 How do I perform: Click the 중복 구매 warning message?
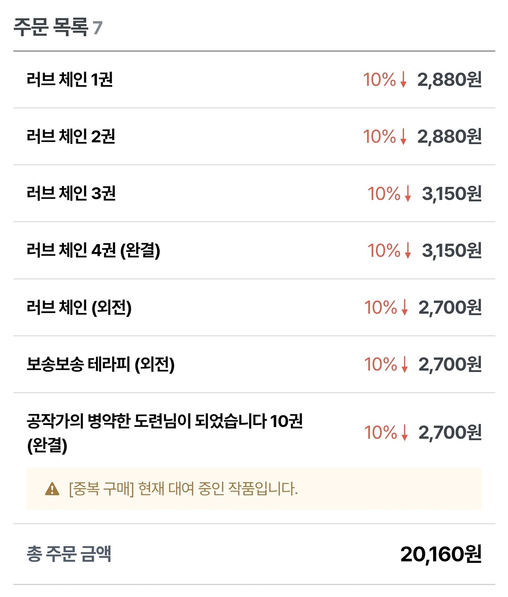(183, 489)
